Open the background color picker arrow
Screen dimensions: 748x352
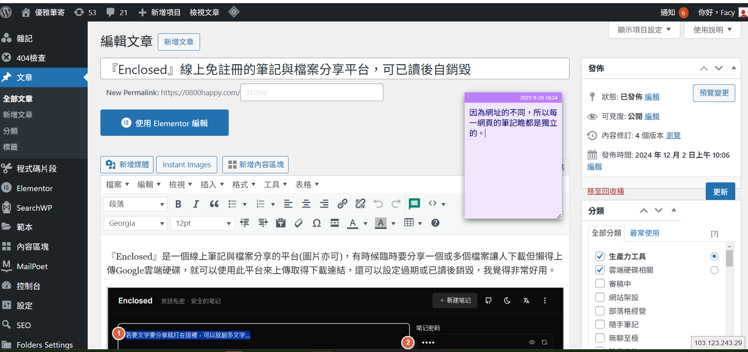pos(393,223)
